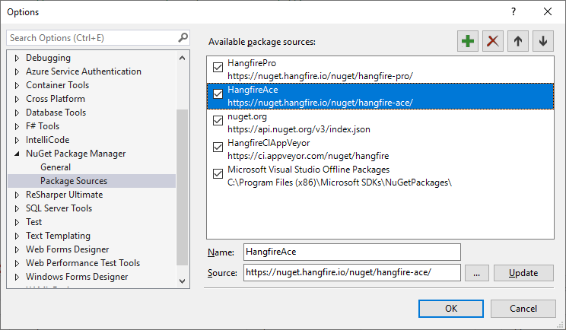Viewport: 566px width, 330px height.
Task: Expand the SQL Server Tools node
Action: (17, 208)
